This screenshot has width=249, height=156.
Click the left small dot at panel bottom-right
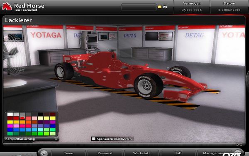[237, 144]
